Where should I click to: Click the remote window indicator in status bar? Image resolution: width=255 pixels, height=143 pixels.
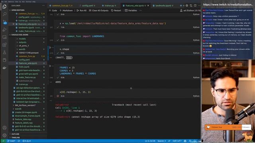(3, 141)
